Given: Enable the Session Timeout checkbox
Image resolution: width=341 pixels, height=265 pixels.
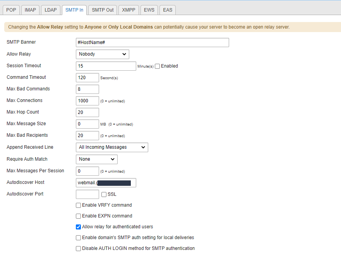Looking at the screenshot, I should (x=157, y=66).
